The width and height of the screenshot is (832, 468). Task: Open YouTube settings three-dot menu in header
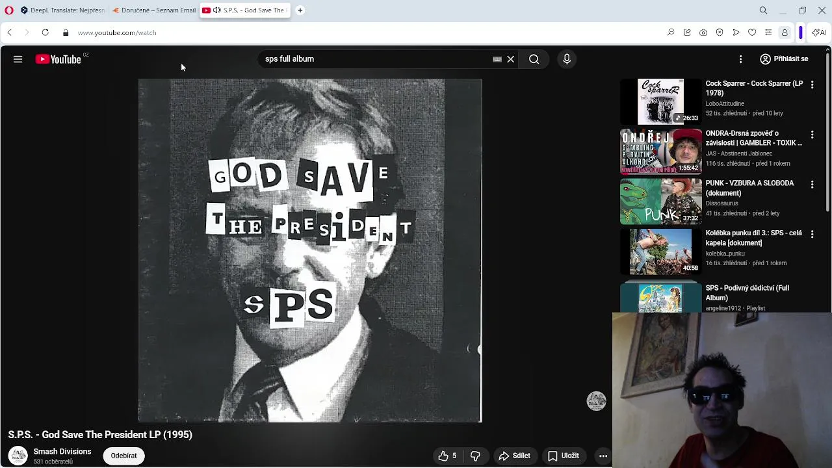pyautogui.click(x=740, y=59)
